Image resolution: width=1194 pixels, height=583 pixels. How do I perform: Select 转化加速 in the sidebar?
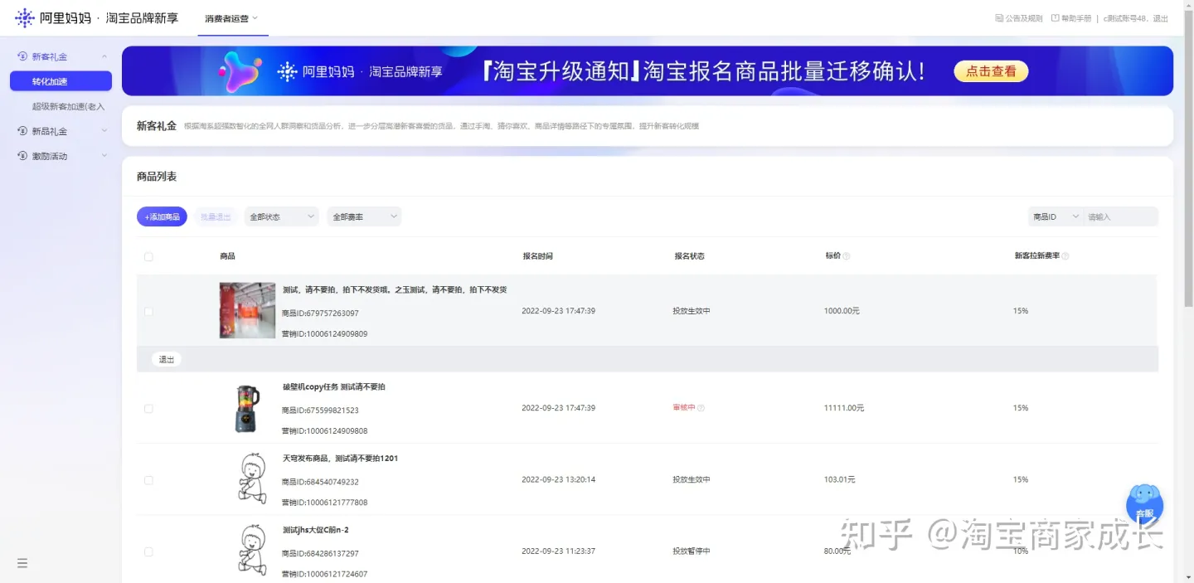point(61,81)
